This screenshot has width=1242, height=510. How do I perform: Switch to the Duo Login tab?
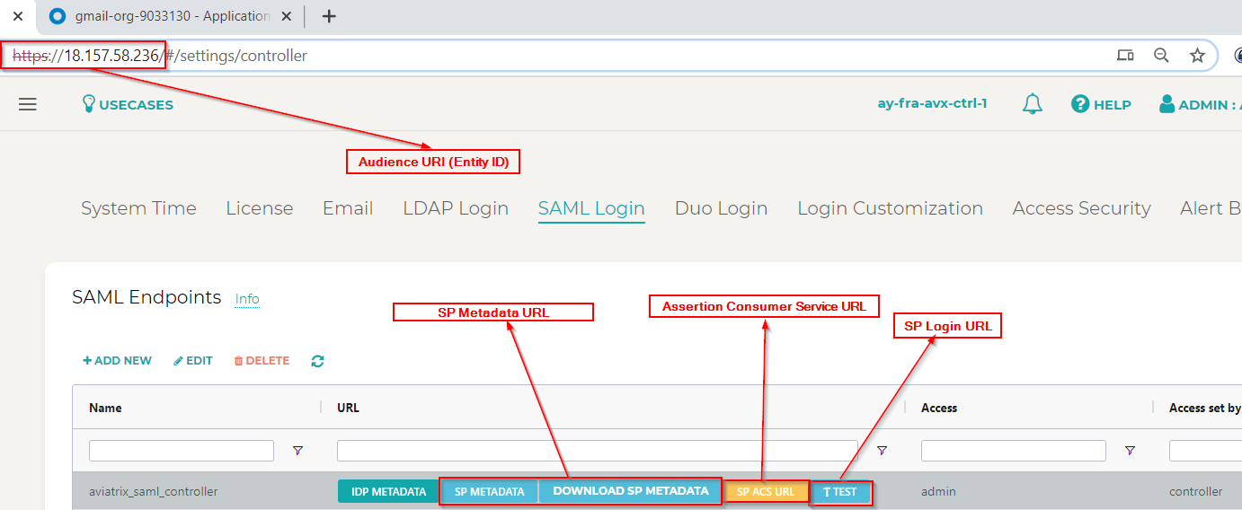pos(721,208)
